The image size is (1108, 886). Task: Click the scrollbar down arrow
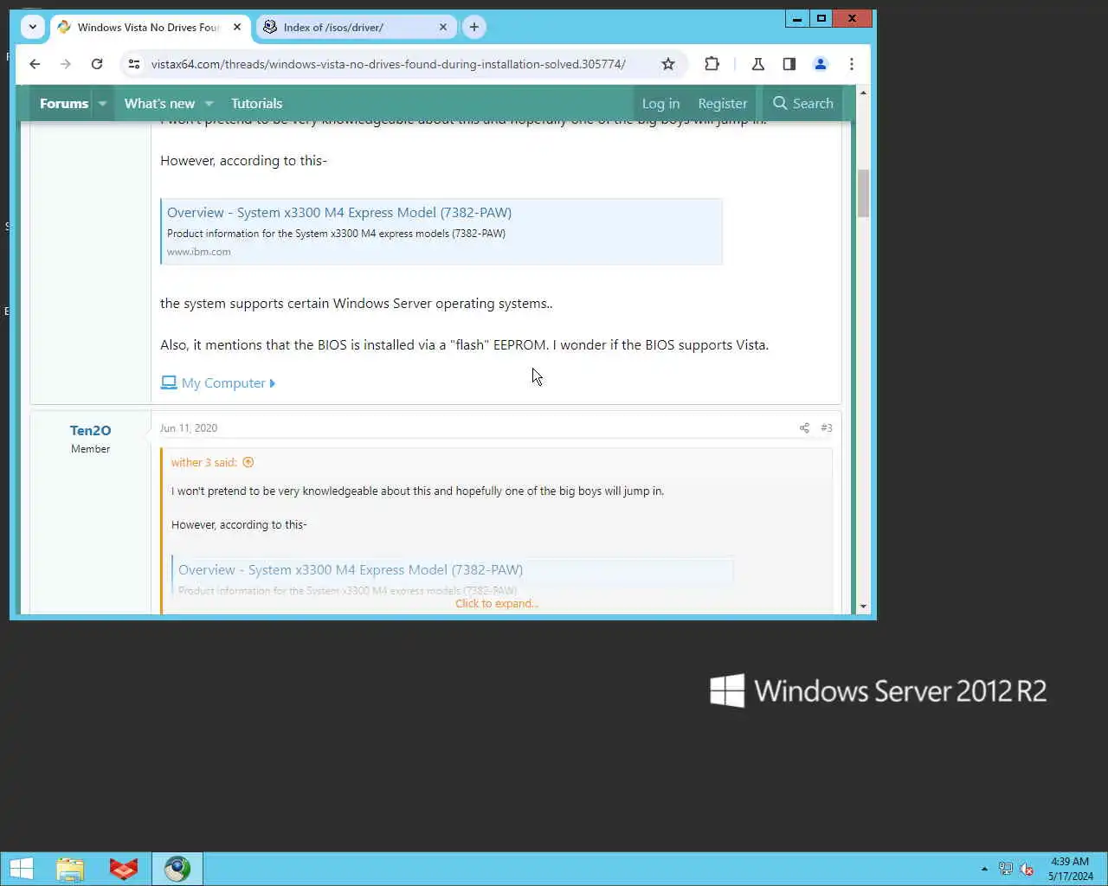(x=863, y=607)
